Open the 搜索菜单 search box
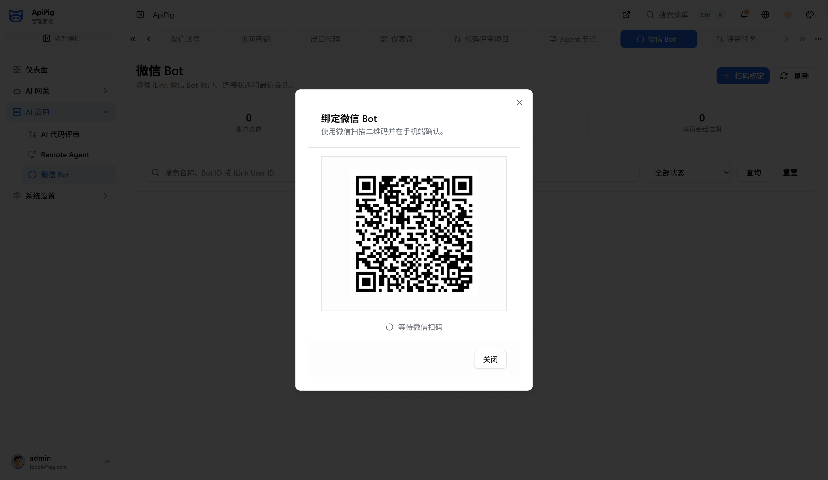 (687, 15)
